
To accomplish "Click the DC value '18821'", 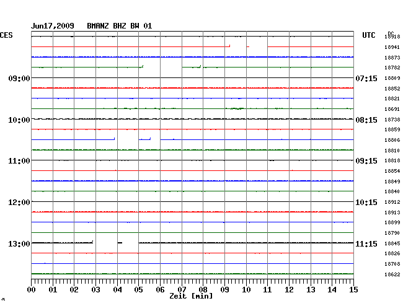I will 392,98.
